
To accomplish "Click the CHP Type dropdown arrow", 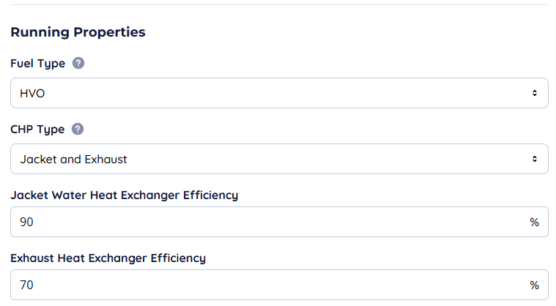I will tap(534, 159).
